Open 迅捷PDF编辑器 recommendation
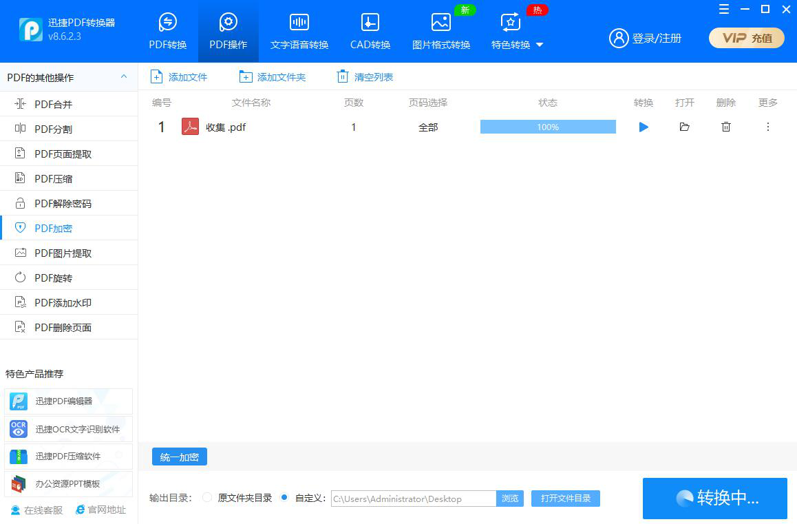 (68, 401)
